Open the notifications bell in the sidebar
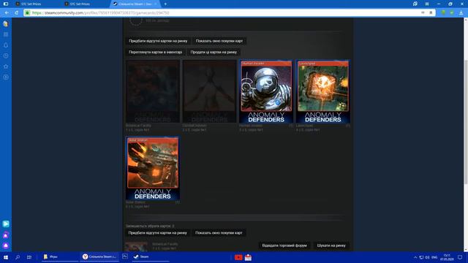468x263 pixels. click(6, 45)
